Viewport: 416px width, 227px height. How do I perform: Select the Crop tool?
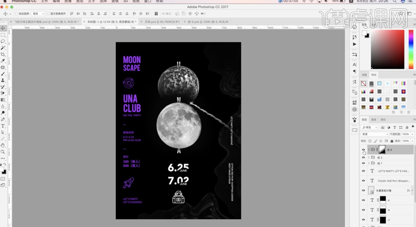coord(3,54)
